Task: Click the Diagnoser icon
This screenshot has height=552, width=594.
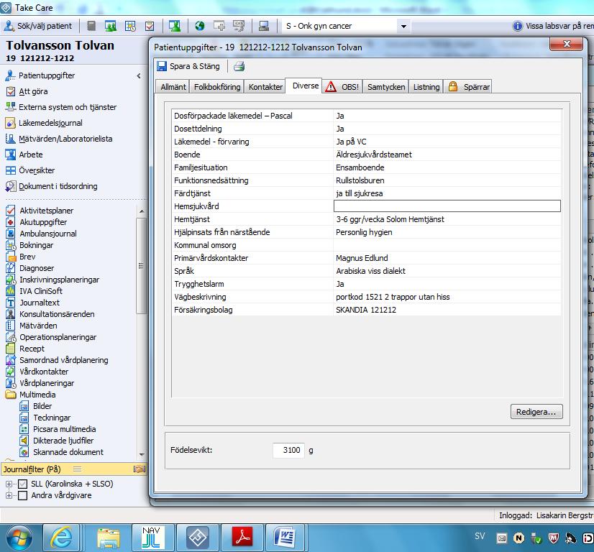Action: (x=11, y=268)
